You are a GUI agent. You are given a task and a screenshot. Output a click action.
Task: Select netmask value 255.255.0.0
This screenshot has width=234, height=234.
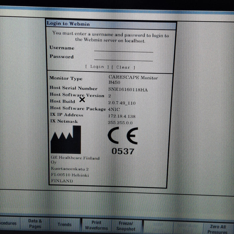[x=120, y=123]
